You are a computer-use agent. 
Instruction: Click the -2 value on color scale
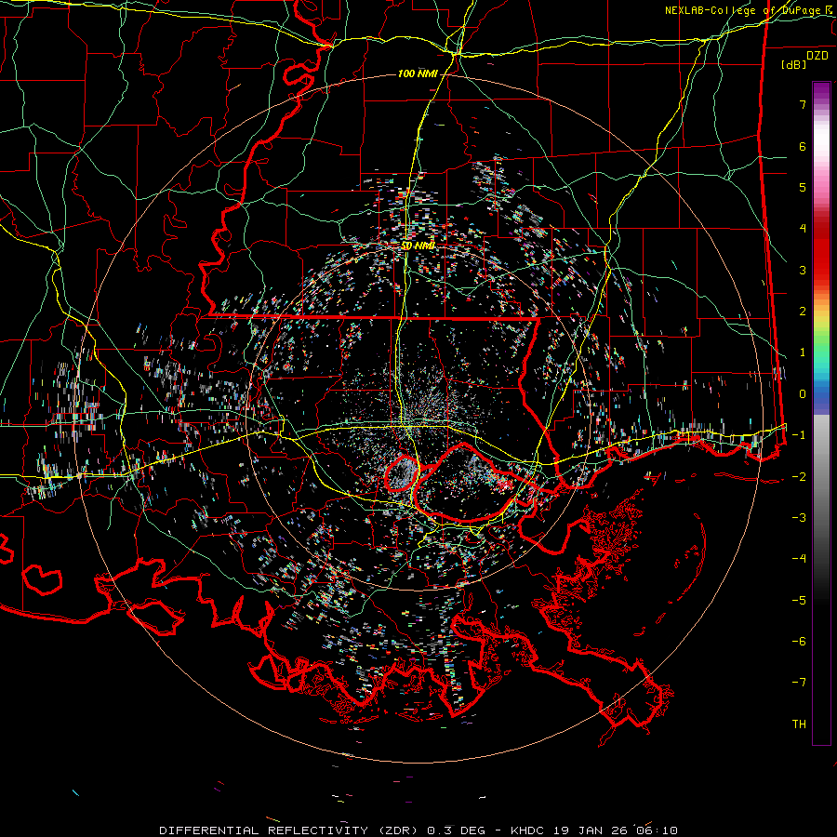[x=799, y=477]
